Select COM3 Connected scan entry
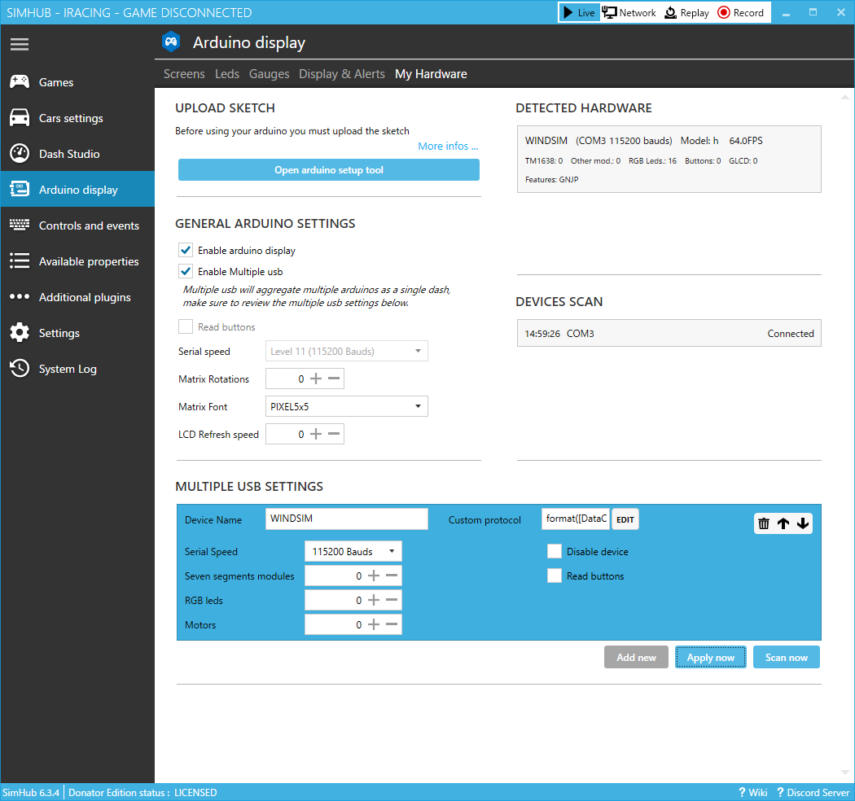This screenshot has width=855, height=801. click(669, 333)
